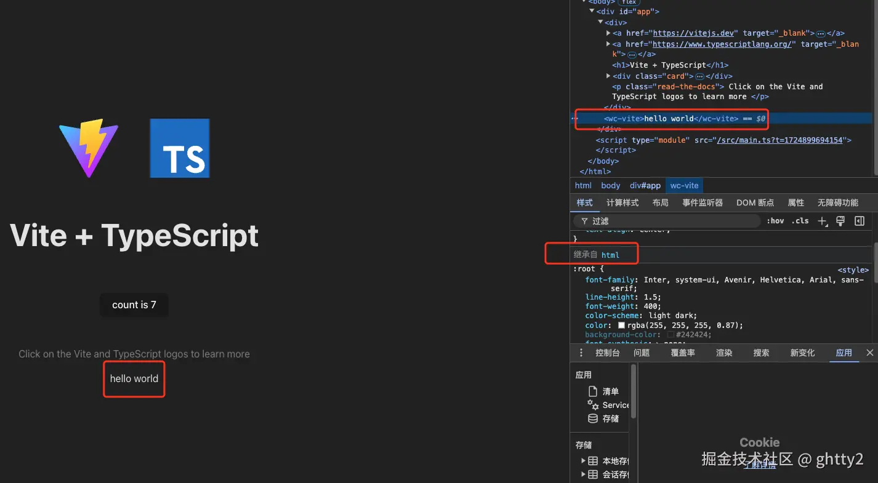Expand the div class card node arrow
The image size is (878, 483).
608,76
